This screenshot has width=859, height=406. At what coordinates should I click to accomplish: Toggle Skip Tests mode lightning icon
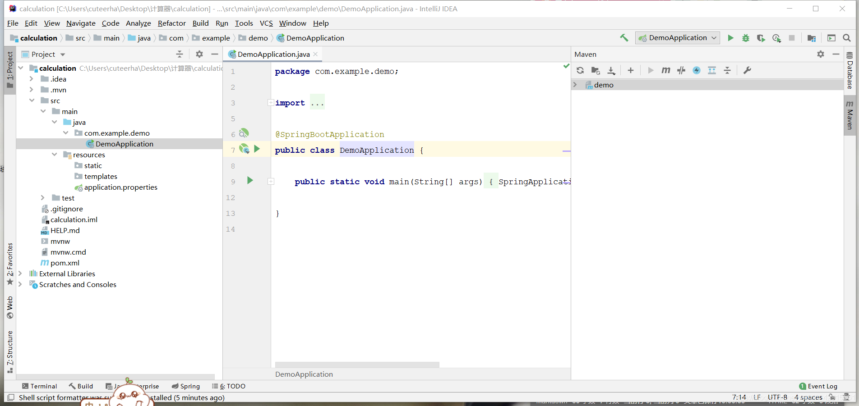pos(697,70)
